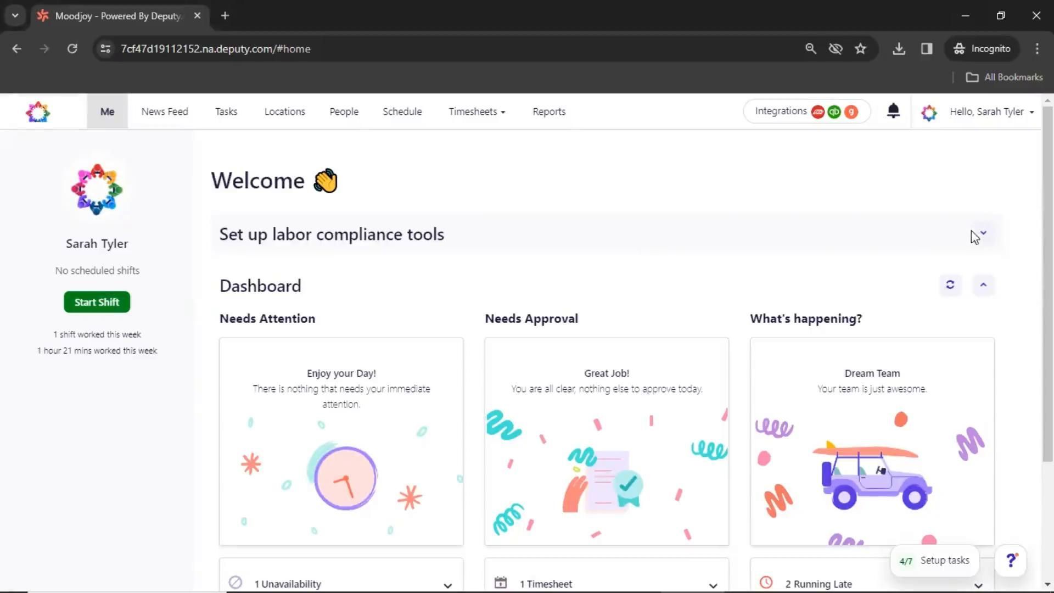Viewport: 1054px width, 593px height.
Task: Refresh the Dashboard with the refresh icon
Action: pos(950,284)
